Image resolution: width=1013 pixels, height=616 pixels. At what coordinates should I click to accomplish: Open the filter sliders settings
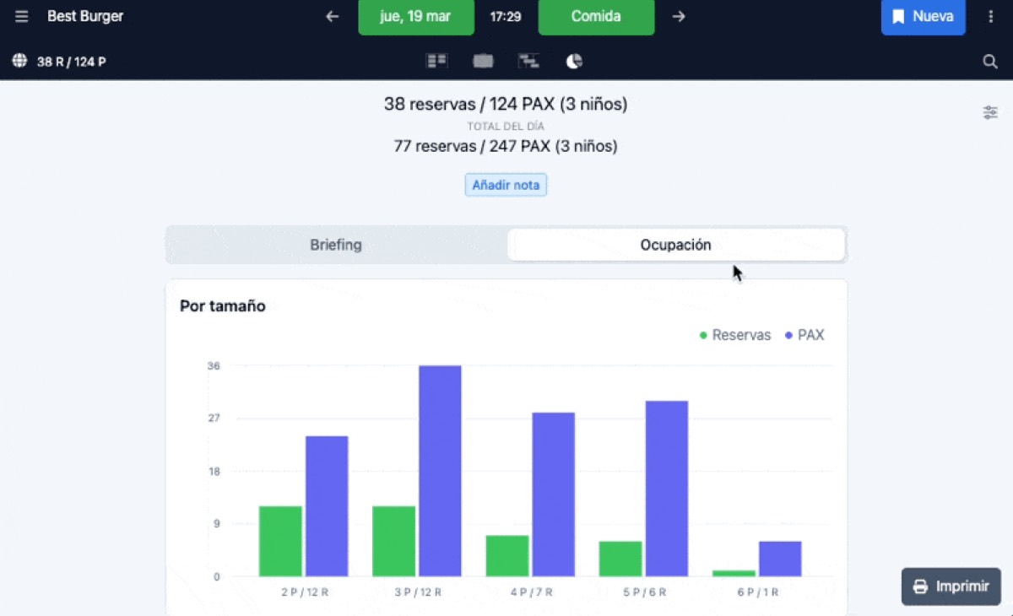coord(990,112)
